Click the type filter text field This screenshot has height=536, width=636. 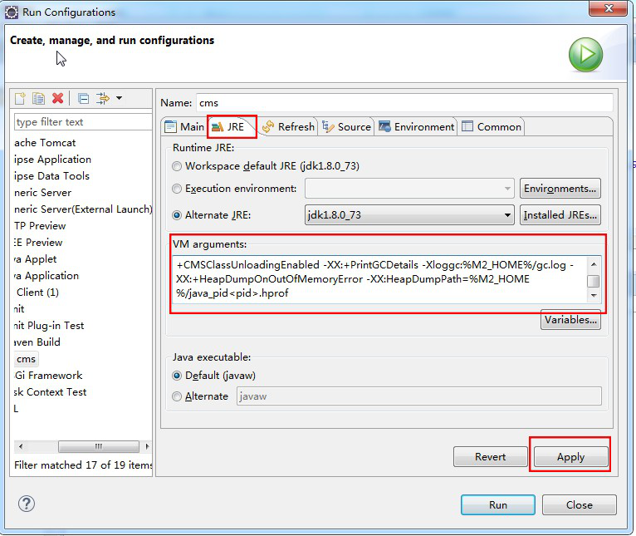point(81,121)
